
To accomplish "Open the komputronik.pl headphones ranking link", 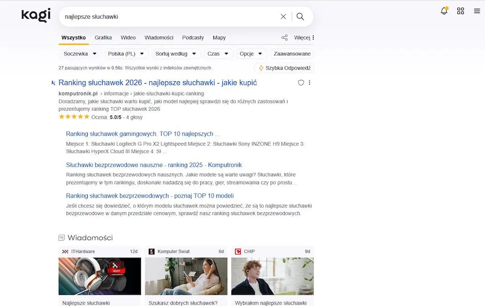I will pyautogui.click(x=157, y=83).
